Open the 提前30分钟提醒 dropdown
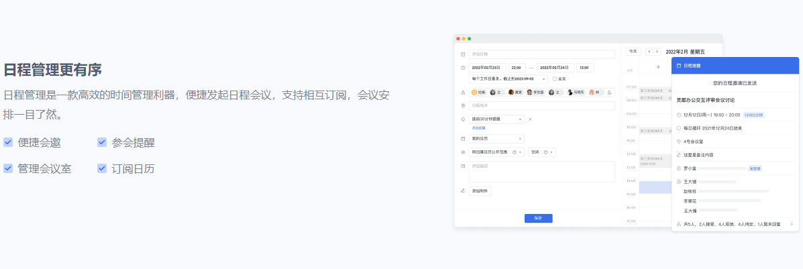 coord(520,119)
